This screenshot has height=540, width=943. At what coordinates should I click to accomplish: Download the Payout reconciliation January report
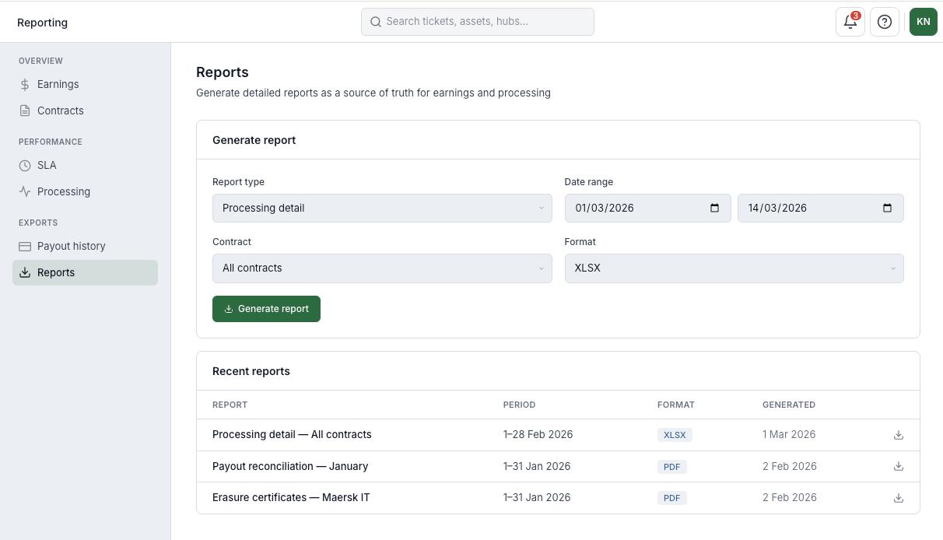899,466
